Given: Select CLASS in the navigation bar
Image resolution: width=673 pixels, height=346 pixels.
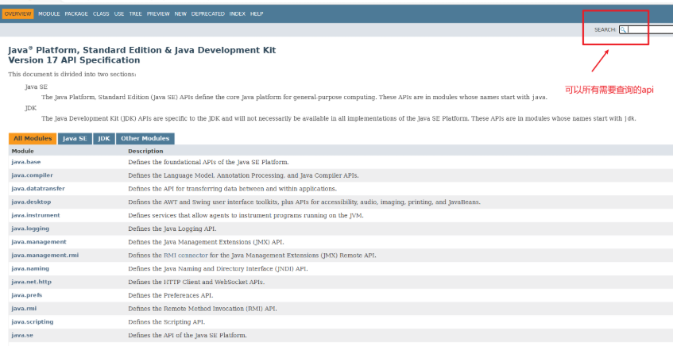Looking at the screenshot, I should point(101,13).
